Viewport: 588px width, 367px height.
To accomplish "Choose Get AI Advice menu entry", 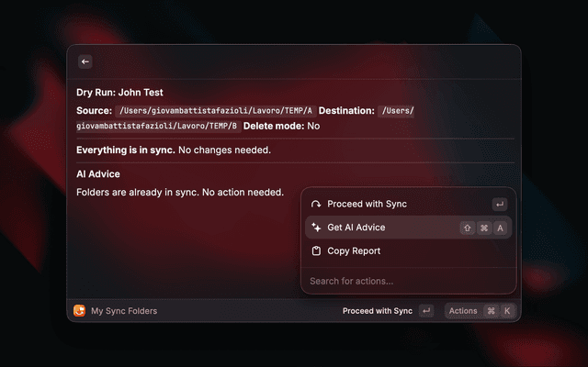I will pos(356,228).
